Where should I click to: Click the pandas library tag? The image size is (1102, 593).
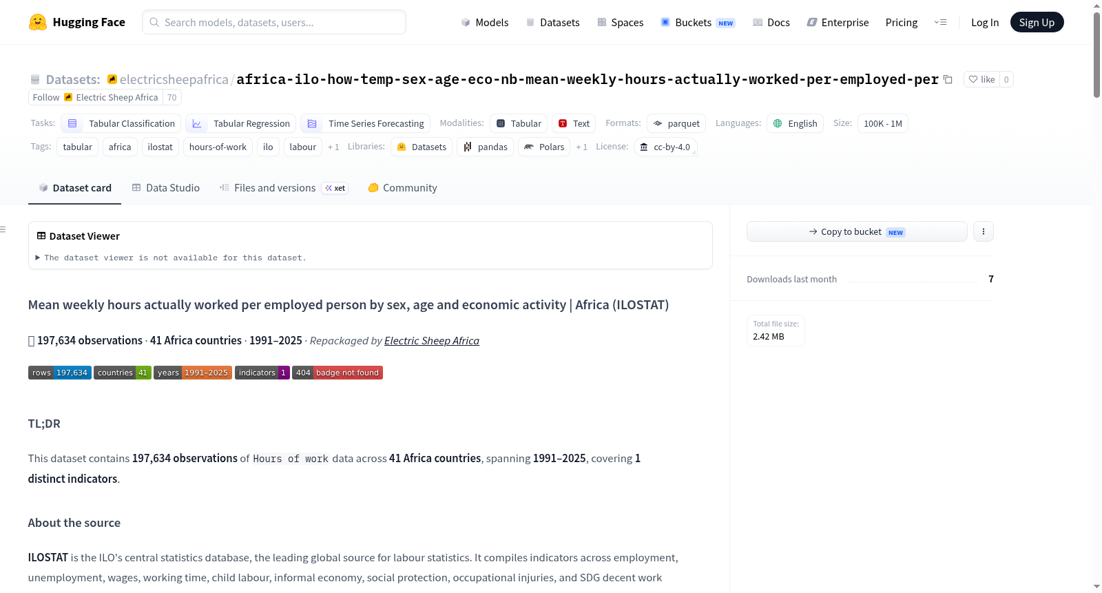pos(486,147)
